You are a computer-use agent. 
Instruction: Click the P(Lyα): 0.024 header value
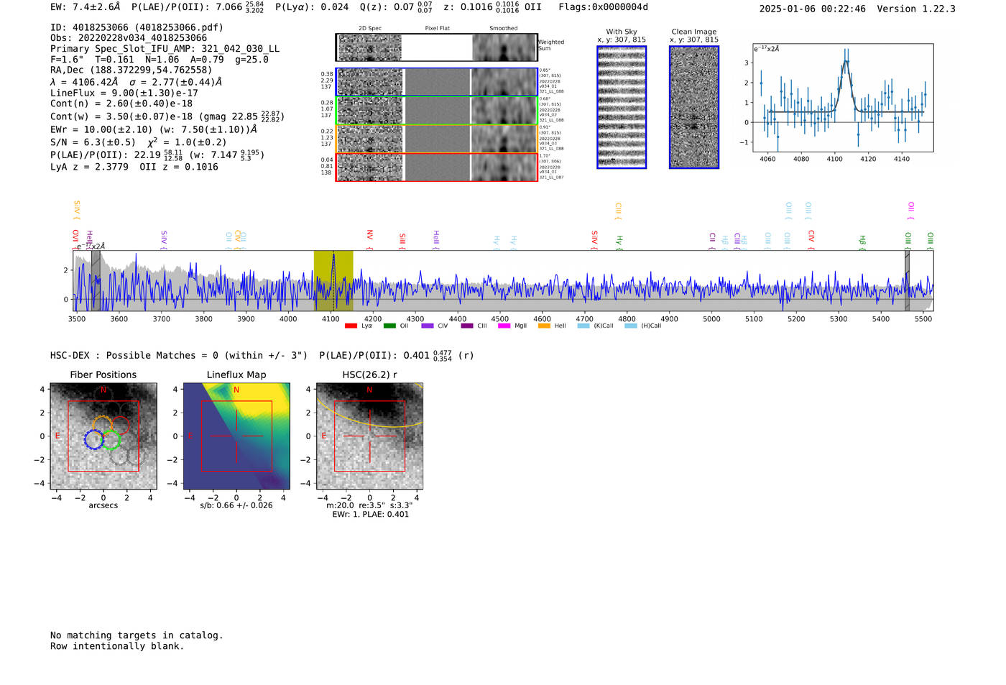point(312,7)
